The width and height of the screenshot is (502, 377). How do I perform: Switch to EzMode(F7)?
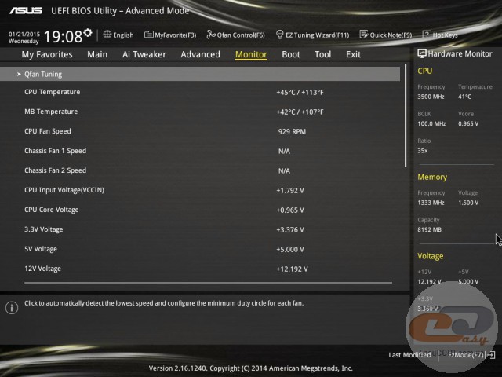[465, 355]
